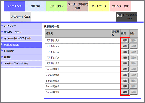Click 編集 for IPアドレス4

(125, 58)
